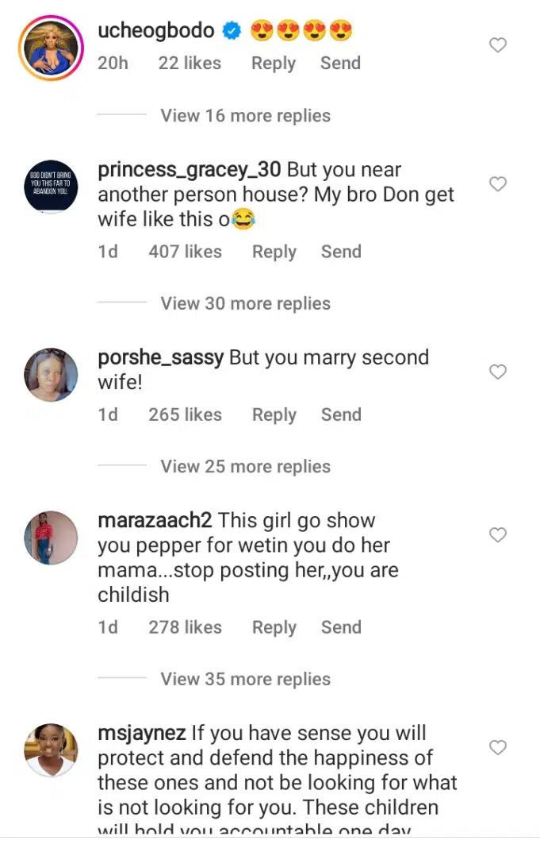Tap heart on princess_gracey_30's comment
Viewport: 540px width, 852px height.
pyautogui.click(x=497, y=184)
